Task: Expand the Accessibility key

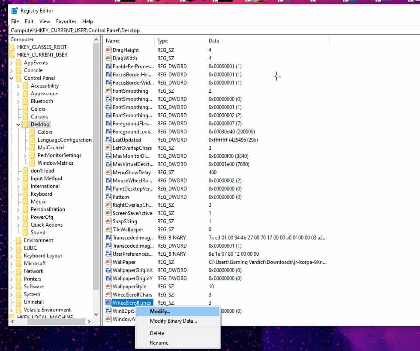Action: tap(18, 86)
